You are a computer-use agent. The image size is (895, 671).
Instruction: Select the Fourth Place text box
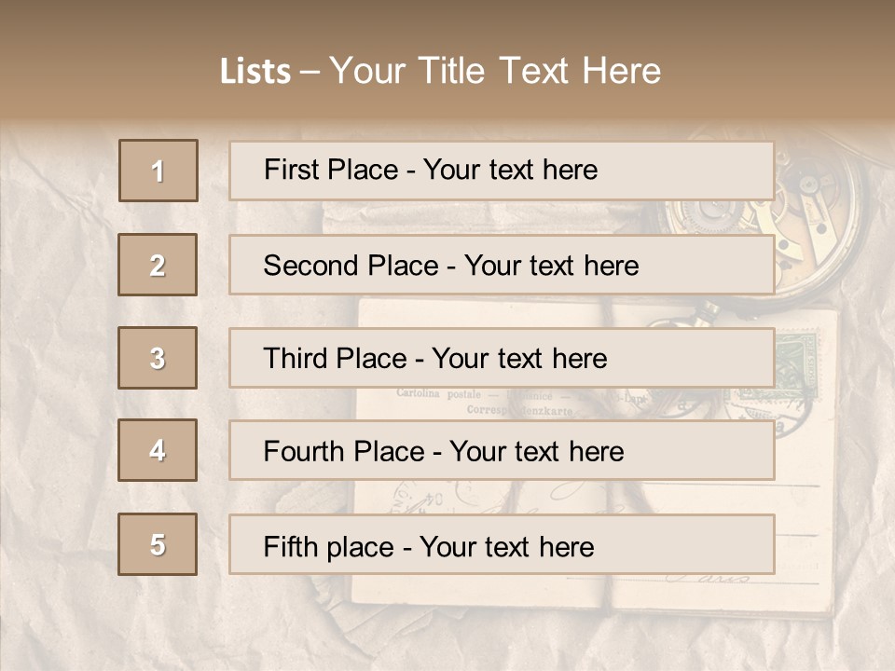point(502,451)
